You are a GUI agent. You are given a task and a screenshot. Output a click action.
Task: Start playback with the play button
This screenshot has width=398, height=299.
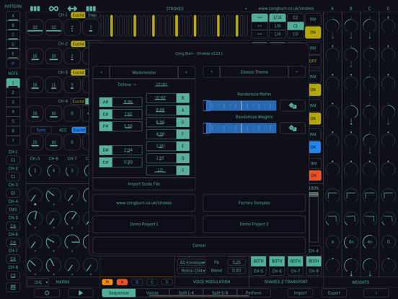coord(81,293)
